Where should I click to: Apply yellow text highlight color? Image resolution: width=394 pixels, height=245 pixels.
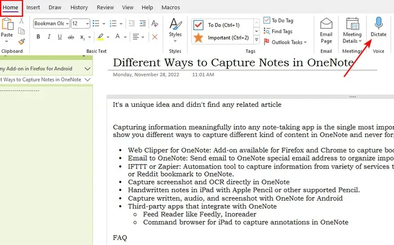tap(100, 37)
